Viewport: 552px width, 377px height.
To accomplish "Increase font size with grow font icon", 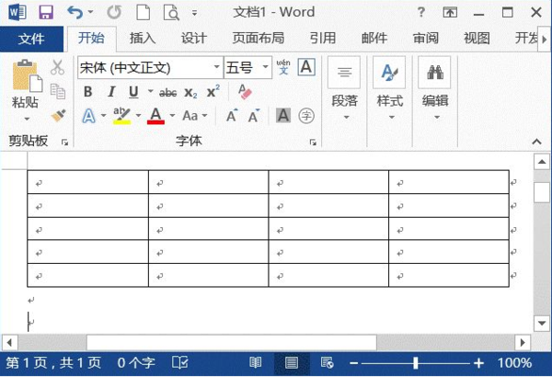I will (x=232, y=116).
